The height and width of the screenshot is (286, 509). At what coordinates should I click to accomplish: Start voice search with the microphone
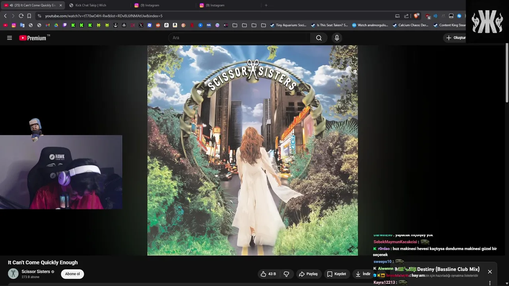(337, 38)
